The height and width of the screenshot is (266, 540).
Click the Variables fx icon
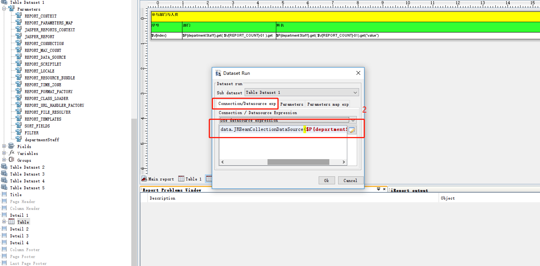pyautogui.click(x=11, y=153)
